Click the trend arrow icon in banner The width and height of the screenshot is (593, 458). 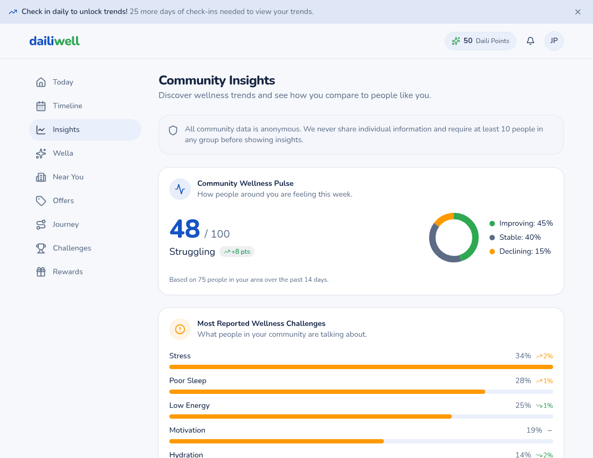coord(13,12)
